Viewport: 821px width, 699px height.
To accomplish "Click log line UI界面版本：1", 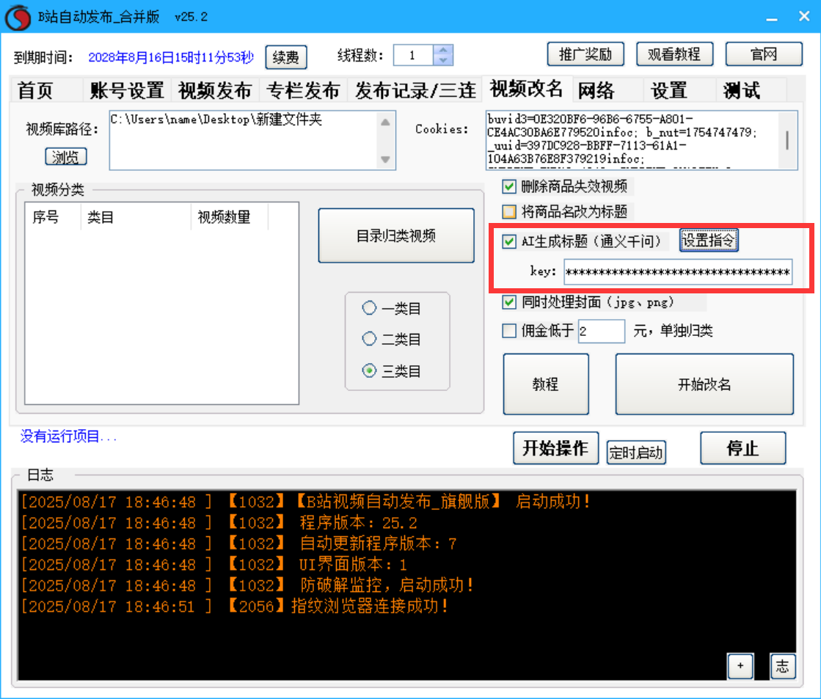I will [214, 565].
